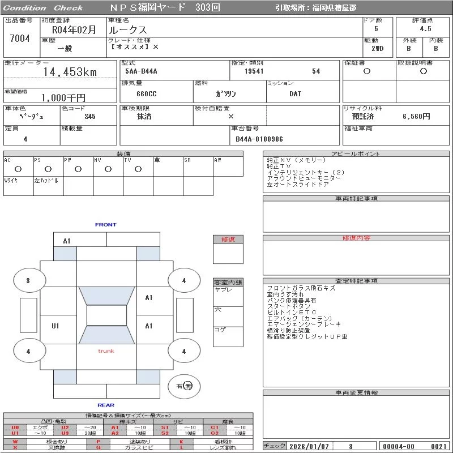Click the spare tire 有無 circle
The height and width of the screenshot is (453, 453).
(x=184, y=386)
